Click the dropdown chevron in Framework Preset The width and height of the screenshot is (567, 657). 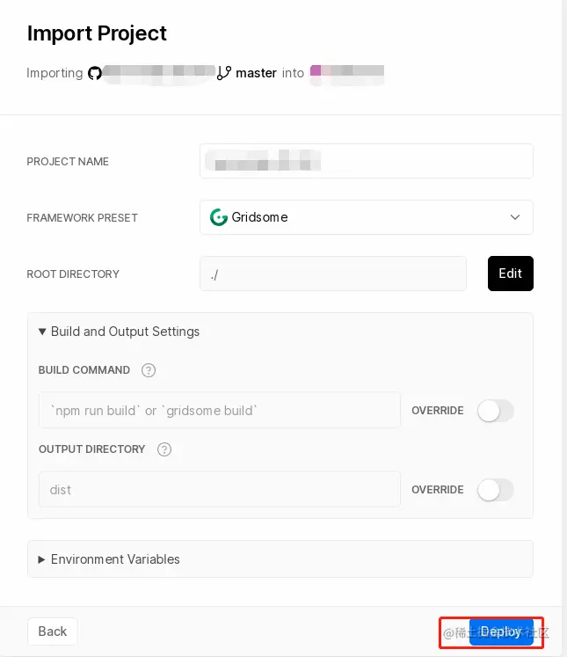pyautogui.click(x=515, y=217)
